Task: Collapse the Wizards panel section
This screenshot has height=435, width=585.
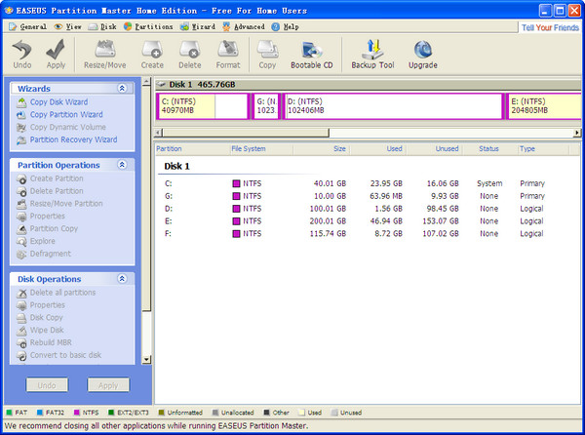Action: pos(121,88)
